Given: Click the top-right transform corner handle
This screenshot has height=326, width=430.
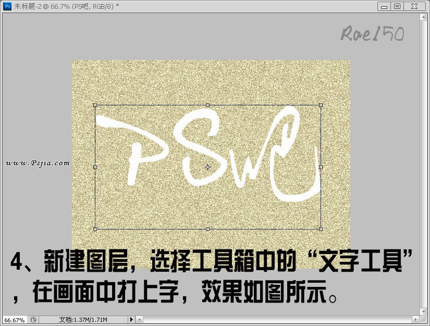Looking at the screenshot, I should [320, 105].
